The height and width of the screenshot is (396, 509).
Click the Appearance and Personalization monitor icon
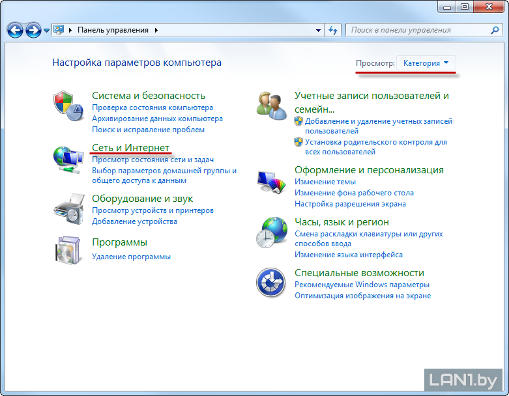[x=271, y=182]
